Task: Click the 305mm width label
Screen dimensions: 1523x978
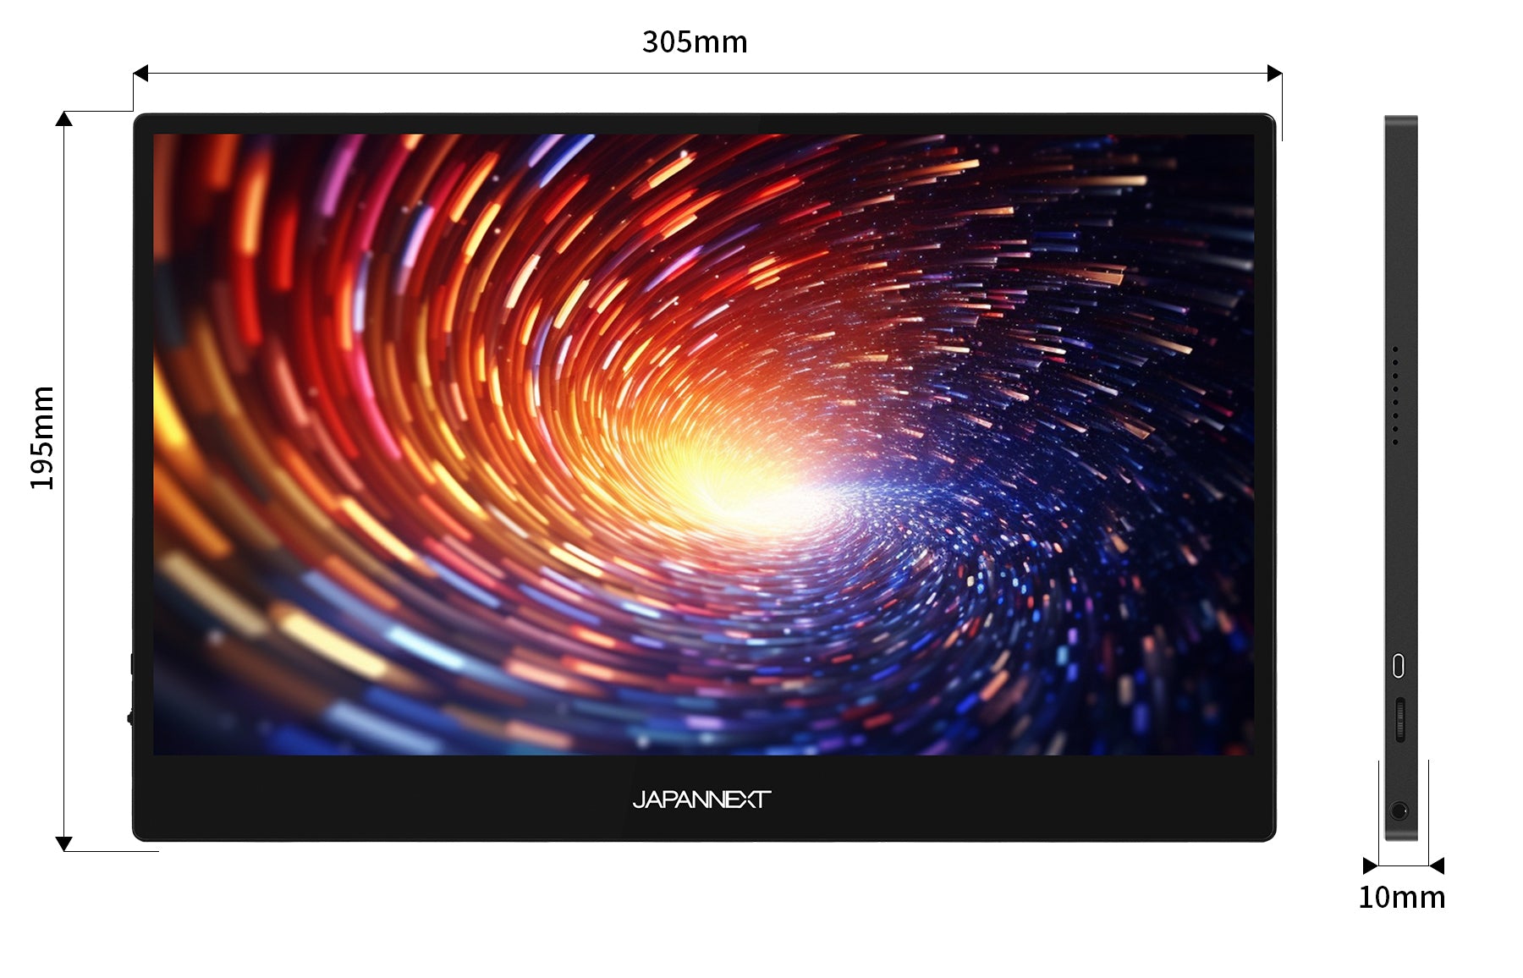Action: click(x=695, y=41)
